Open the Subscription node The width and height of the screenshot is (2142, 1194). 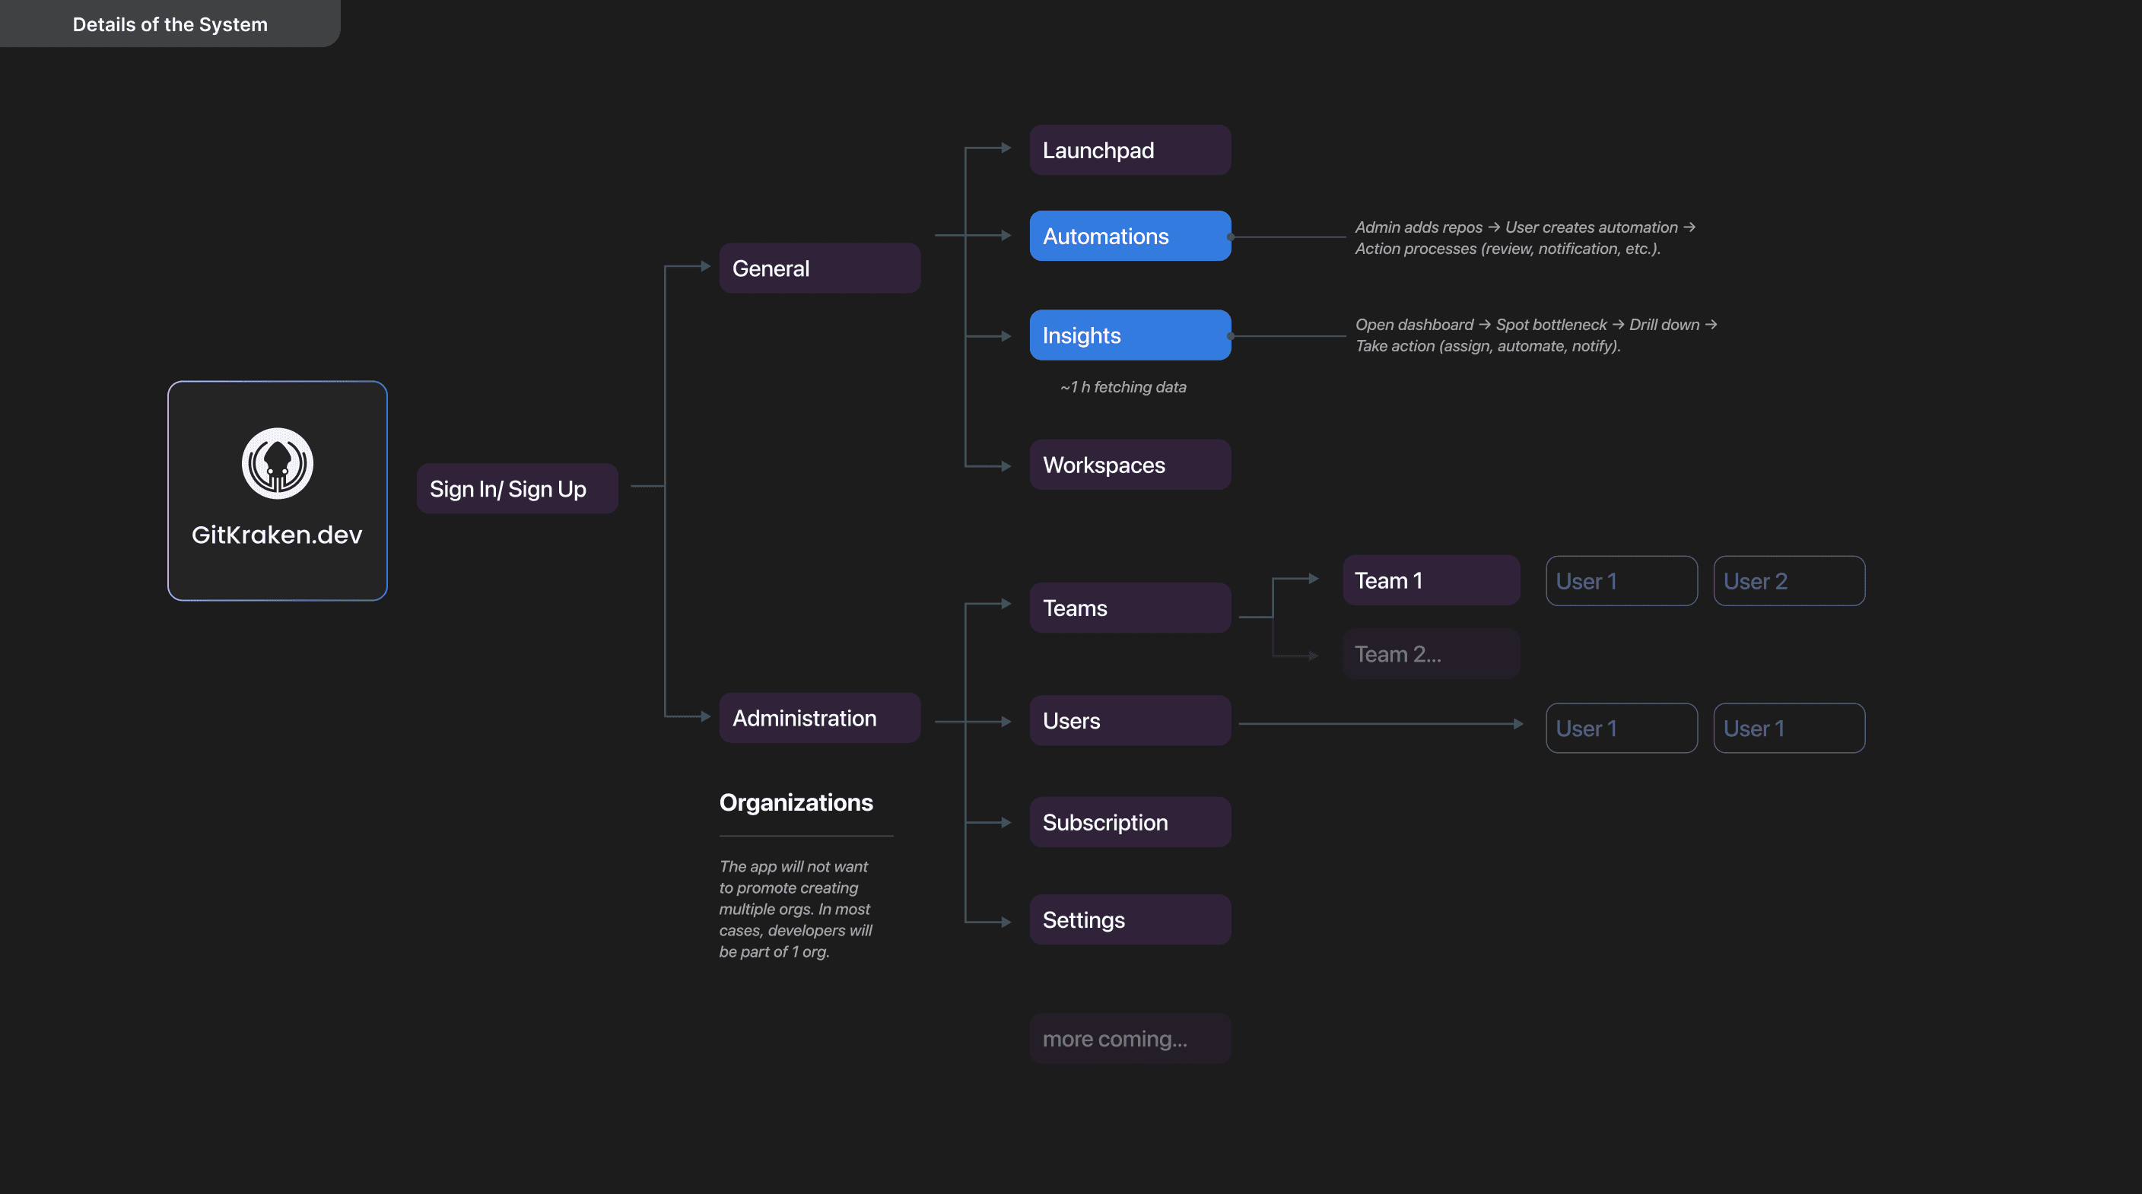click(1130, 822)
